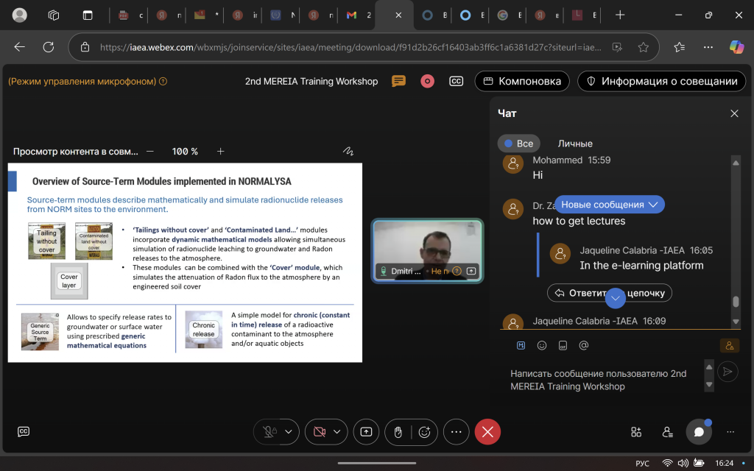The image size is (754, 471).
Task: Toggle the muted microphone button
Action: (268, 432)
